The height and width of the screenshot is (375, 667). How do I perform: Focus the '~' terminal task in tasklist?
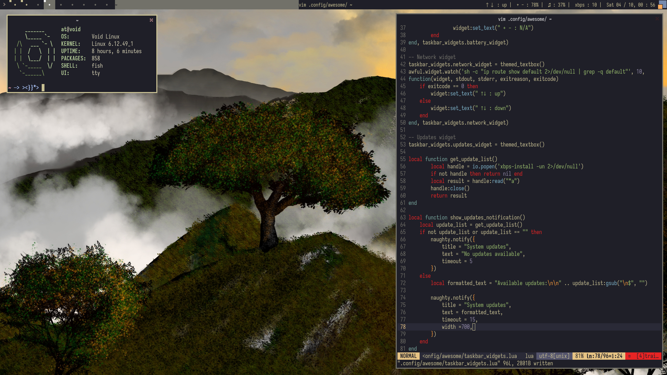[x=206, y=5]
